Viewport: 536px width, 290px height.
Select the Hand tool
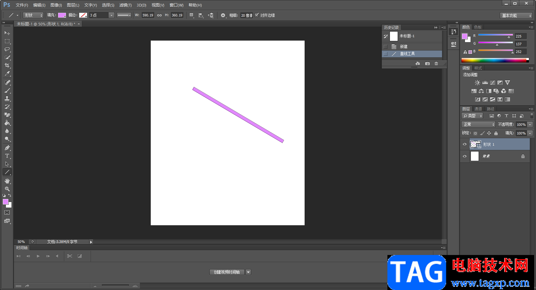[x=7, y=181]
